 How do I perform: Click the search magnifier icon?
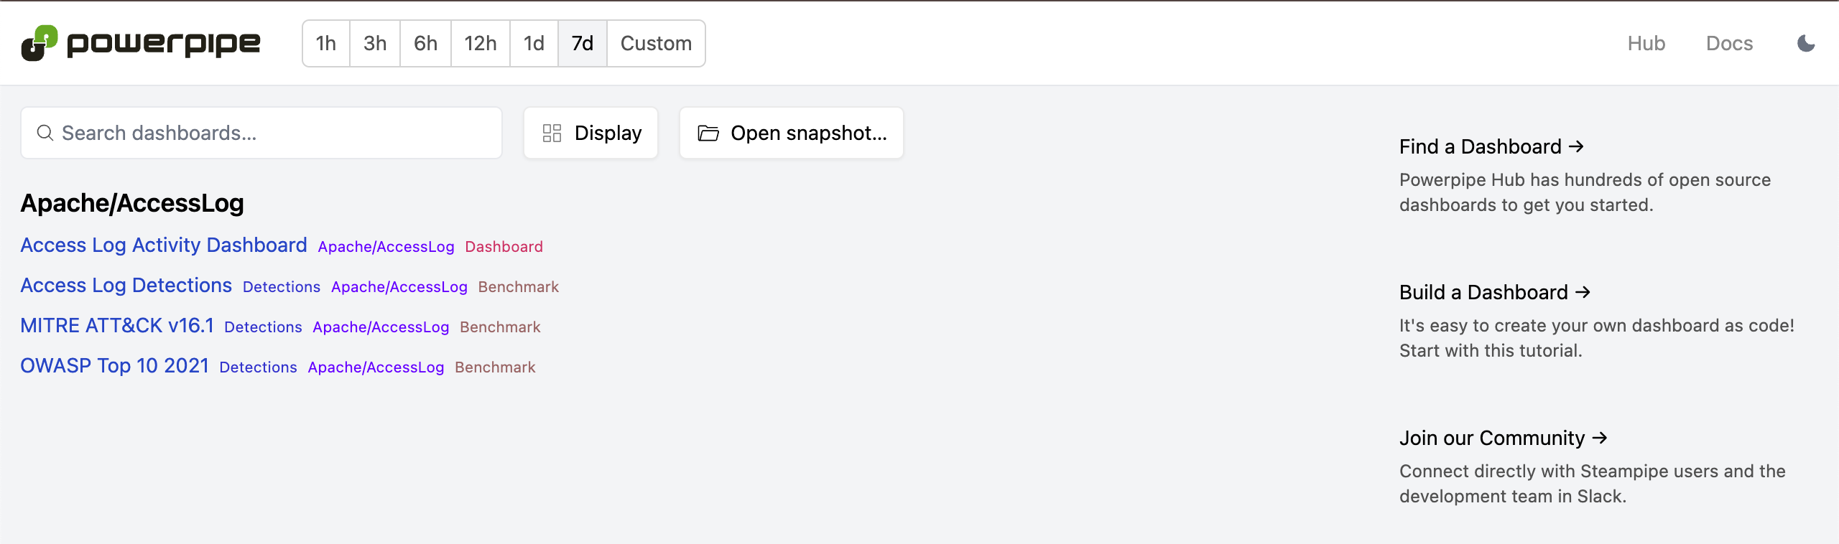(45, 133)
